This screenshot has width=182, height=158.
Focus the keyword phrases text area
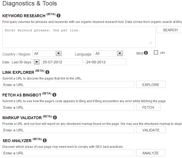pos(79,37)
